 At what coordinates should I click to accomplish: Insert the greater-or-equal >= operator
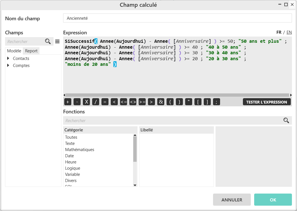click(x=142, y=102)
